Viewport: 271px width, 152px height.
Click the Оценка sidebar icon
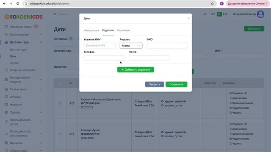pyautogui.click(x=6, y=112)
